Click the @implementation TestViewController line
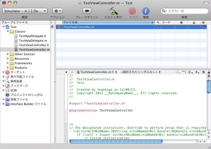This screenshot has height=149, width=211. point(101,110)
